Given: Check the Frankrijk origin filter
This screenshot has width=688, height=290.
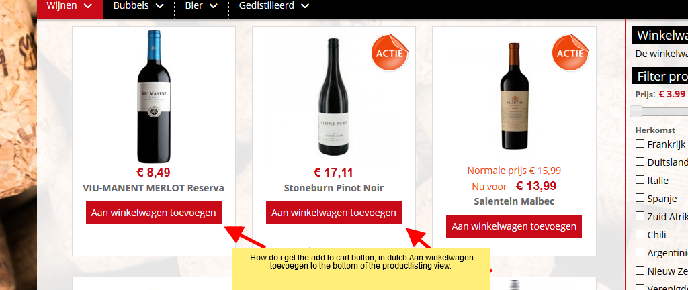Looking at the screenshot, I should coord(640,144).
